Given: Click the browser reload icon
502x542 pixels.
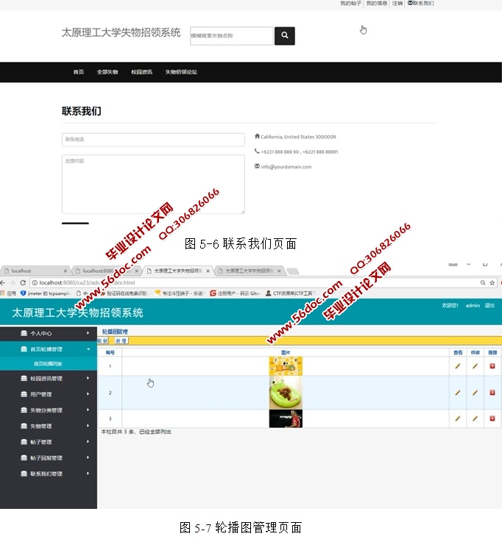Looking at the screenshot, I should click(x=23, y=282).
